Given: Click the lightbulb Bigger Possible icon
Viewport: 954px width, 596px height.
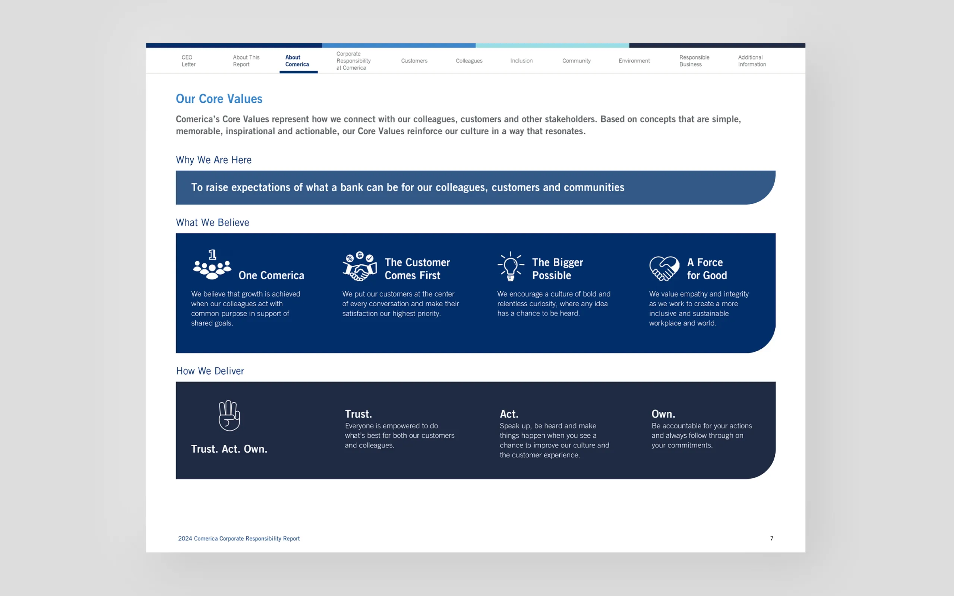Looking at the screenshot, I should click(511, 267).
